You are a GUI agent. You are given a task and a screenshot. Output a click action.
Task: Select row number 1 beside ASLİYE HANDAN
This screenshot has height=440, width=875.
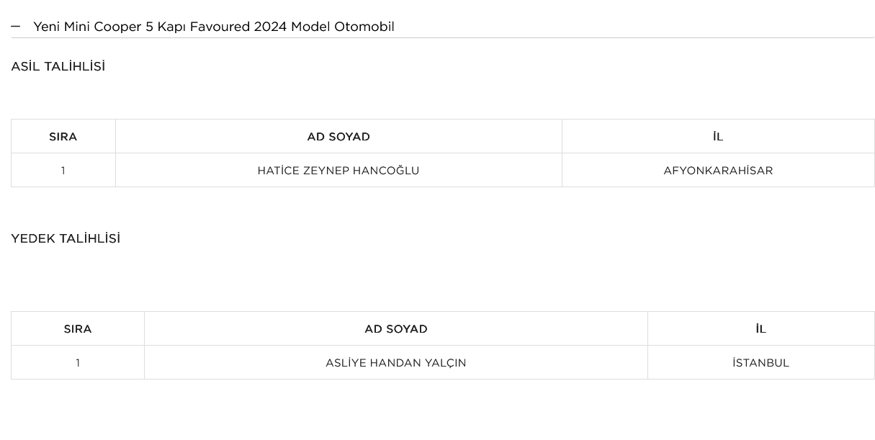coord(78,363)
